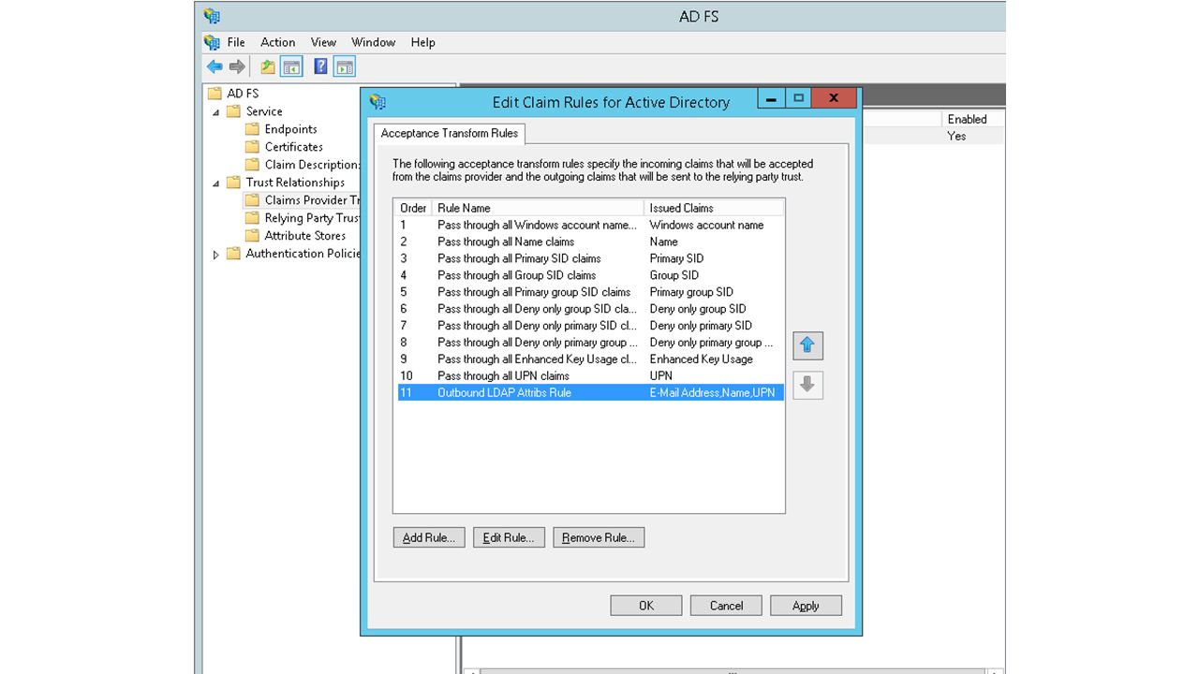Click Apply in the claim rules dialog
This screenshot has height=674, width=1199.
tap(806, 606)
